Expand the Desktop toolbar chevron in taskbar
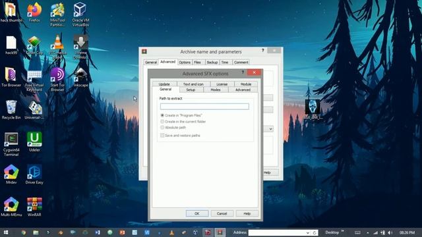Image resolution: width=422 pixels, height=237 pixels. pos(343,231)
